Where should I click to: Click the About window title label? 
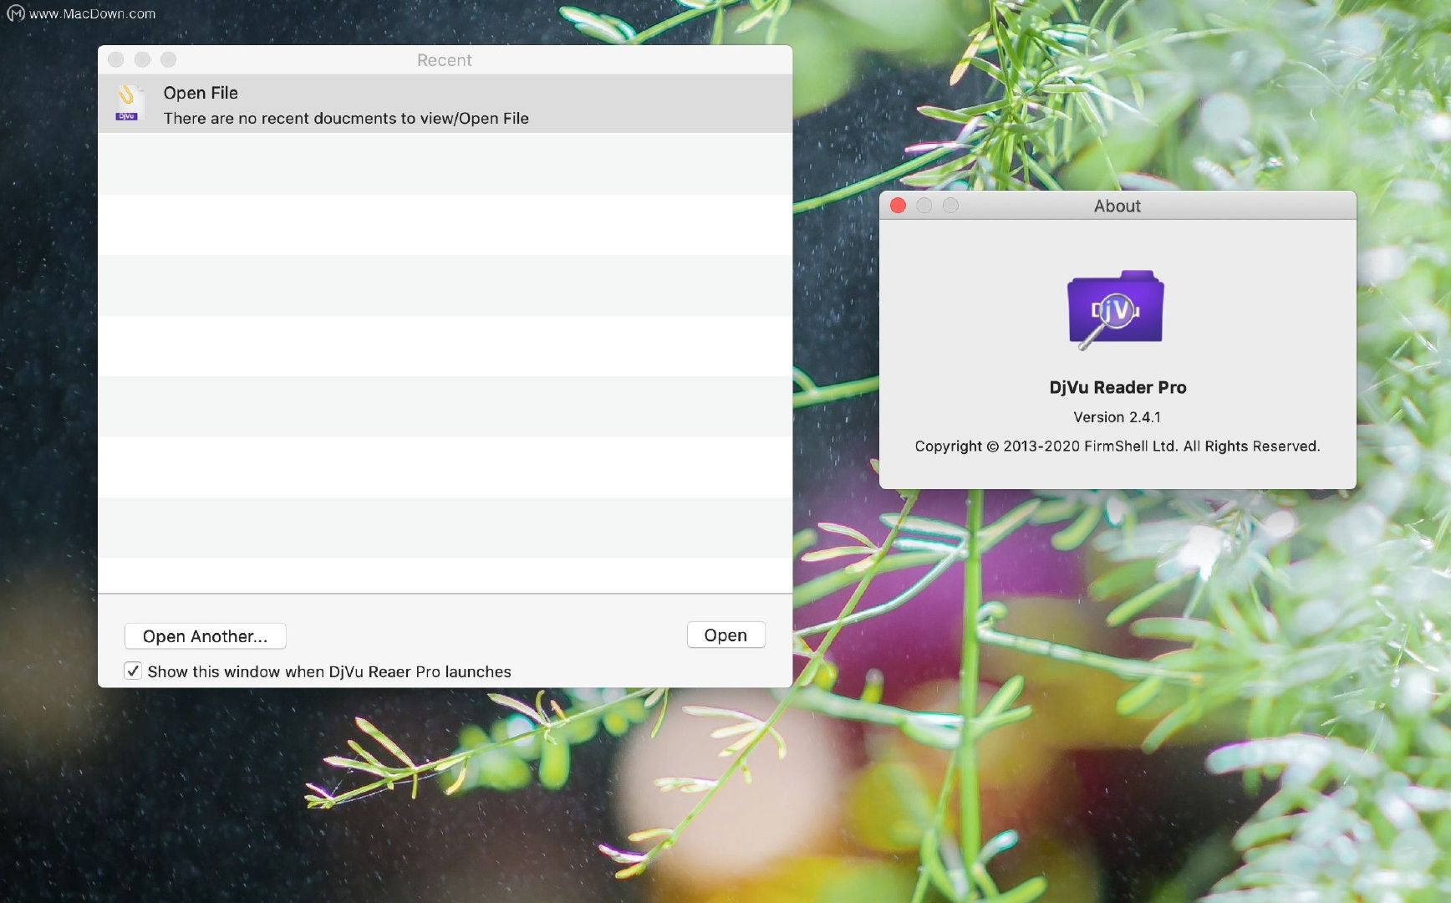point(1118,206)
